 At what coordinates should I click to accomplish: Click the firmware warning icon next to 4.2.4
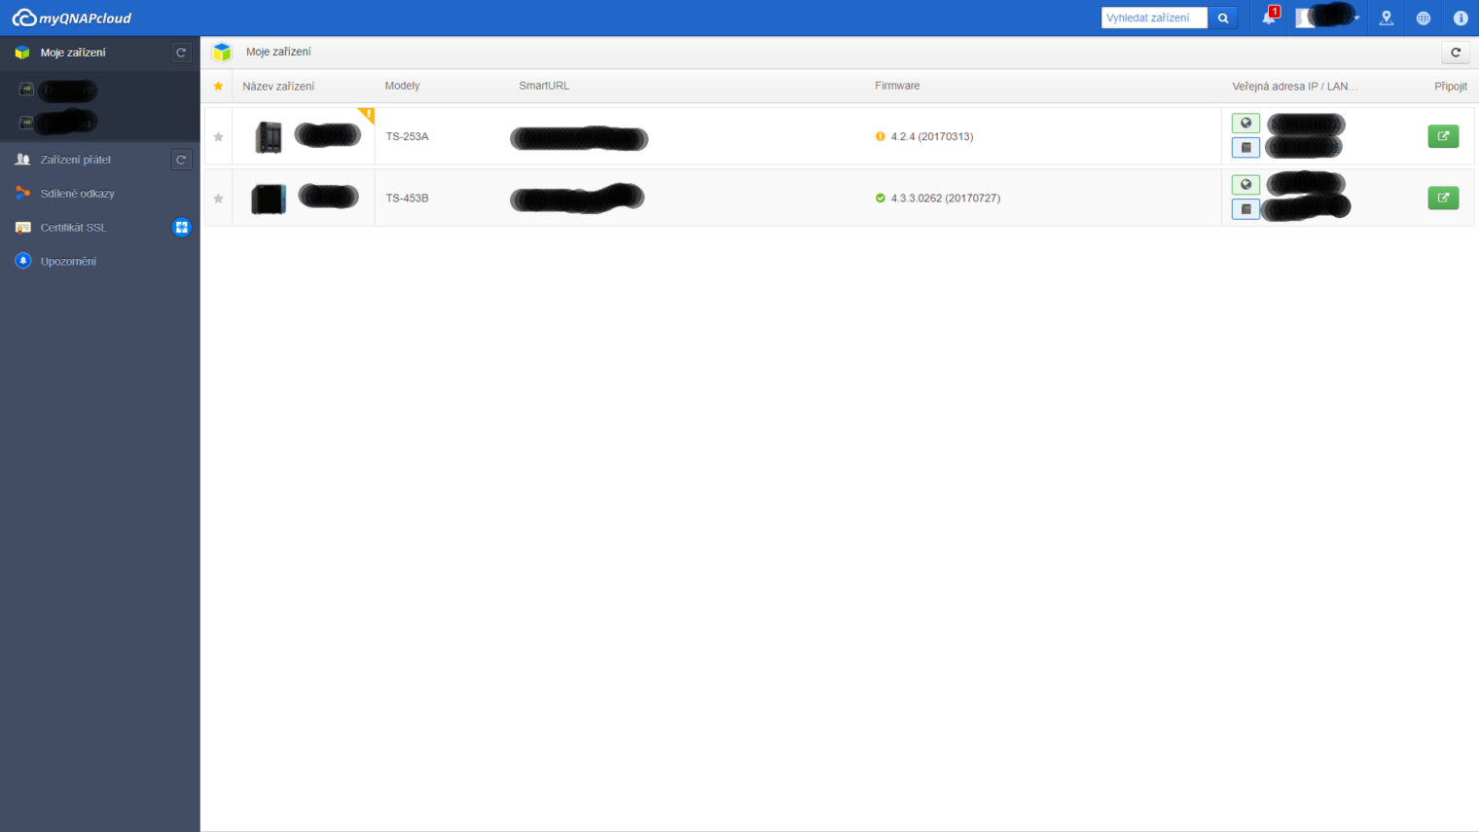click(x=881, y=136)
